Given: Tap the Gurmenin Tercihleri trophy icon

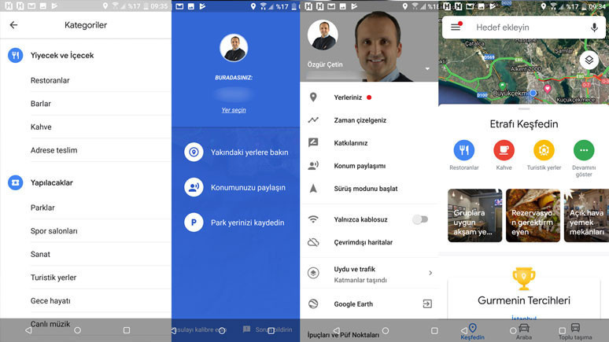Looking at the screenshot, I should pyautogui.click(x=523, y=278).
